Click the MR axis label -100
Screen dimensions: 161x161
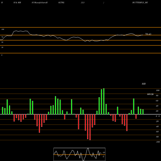coord(158,142)
